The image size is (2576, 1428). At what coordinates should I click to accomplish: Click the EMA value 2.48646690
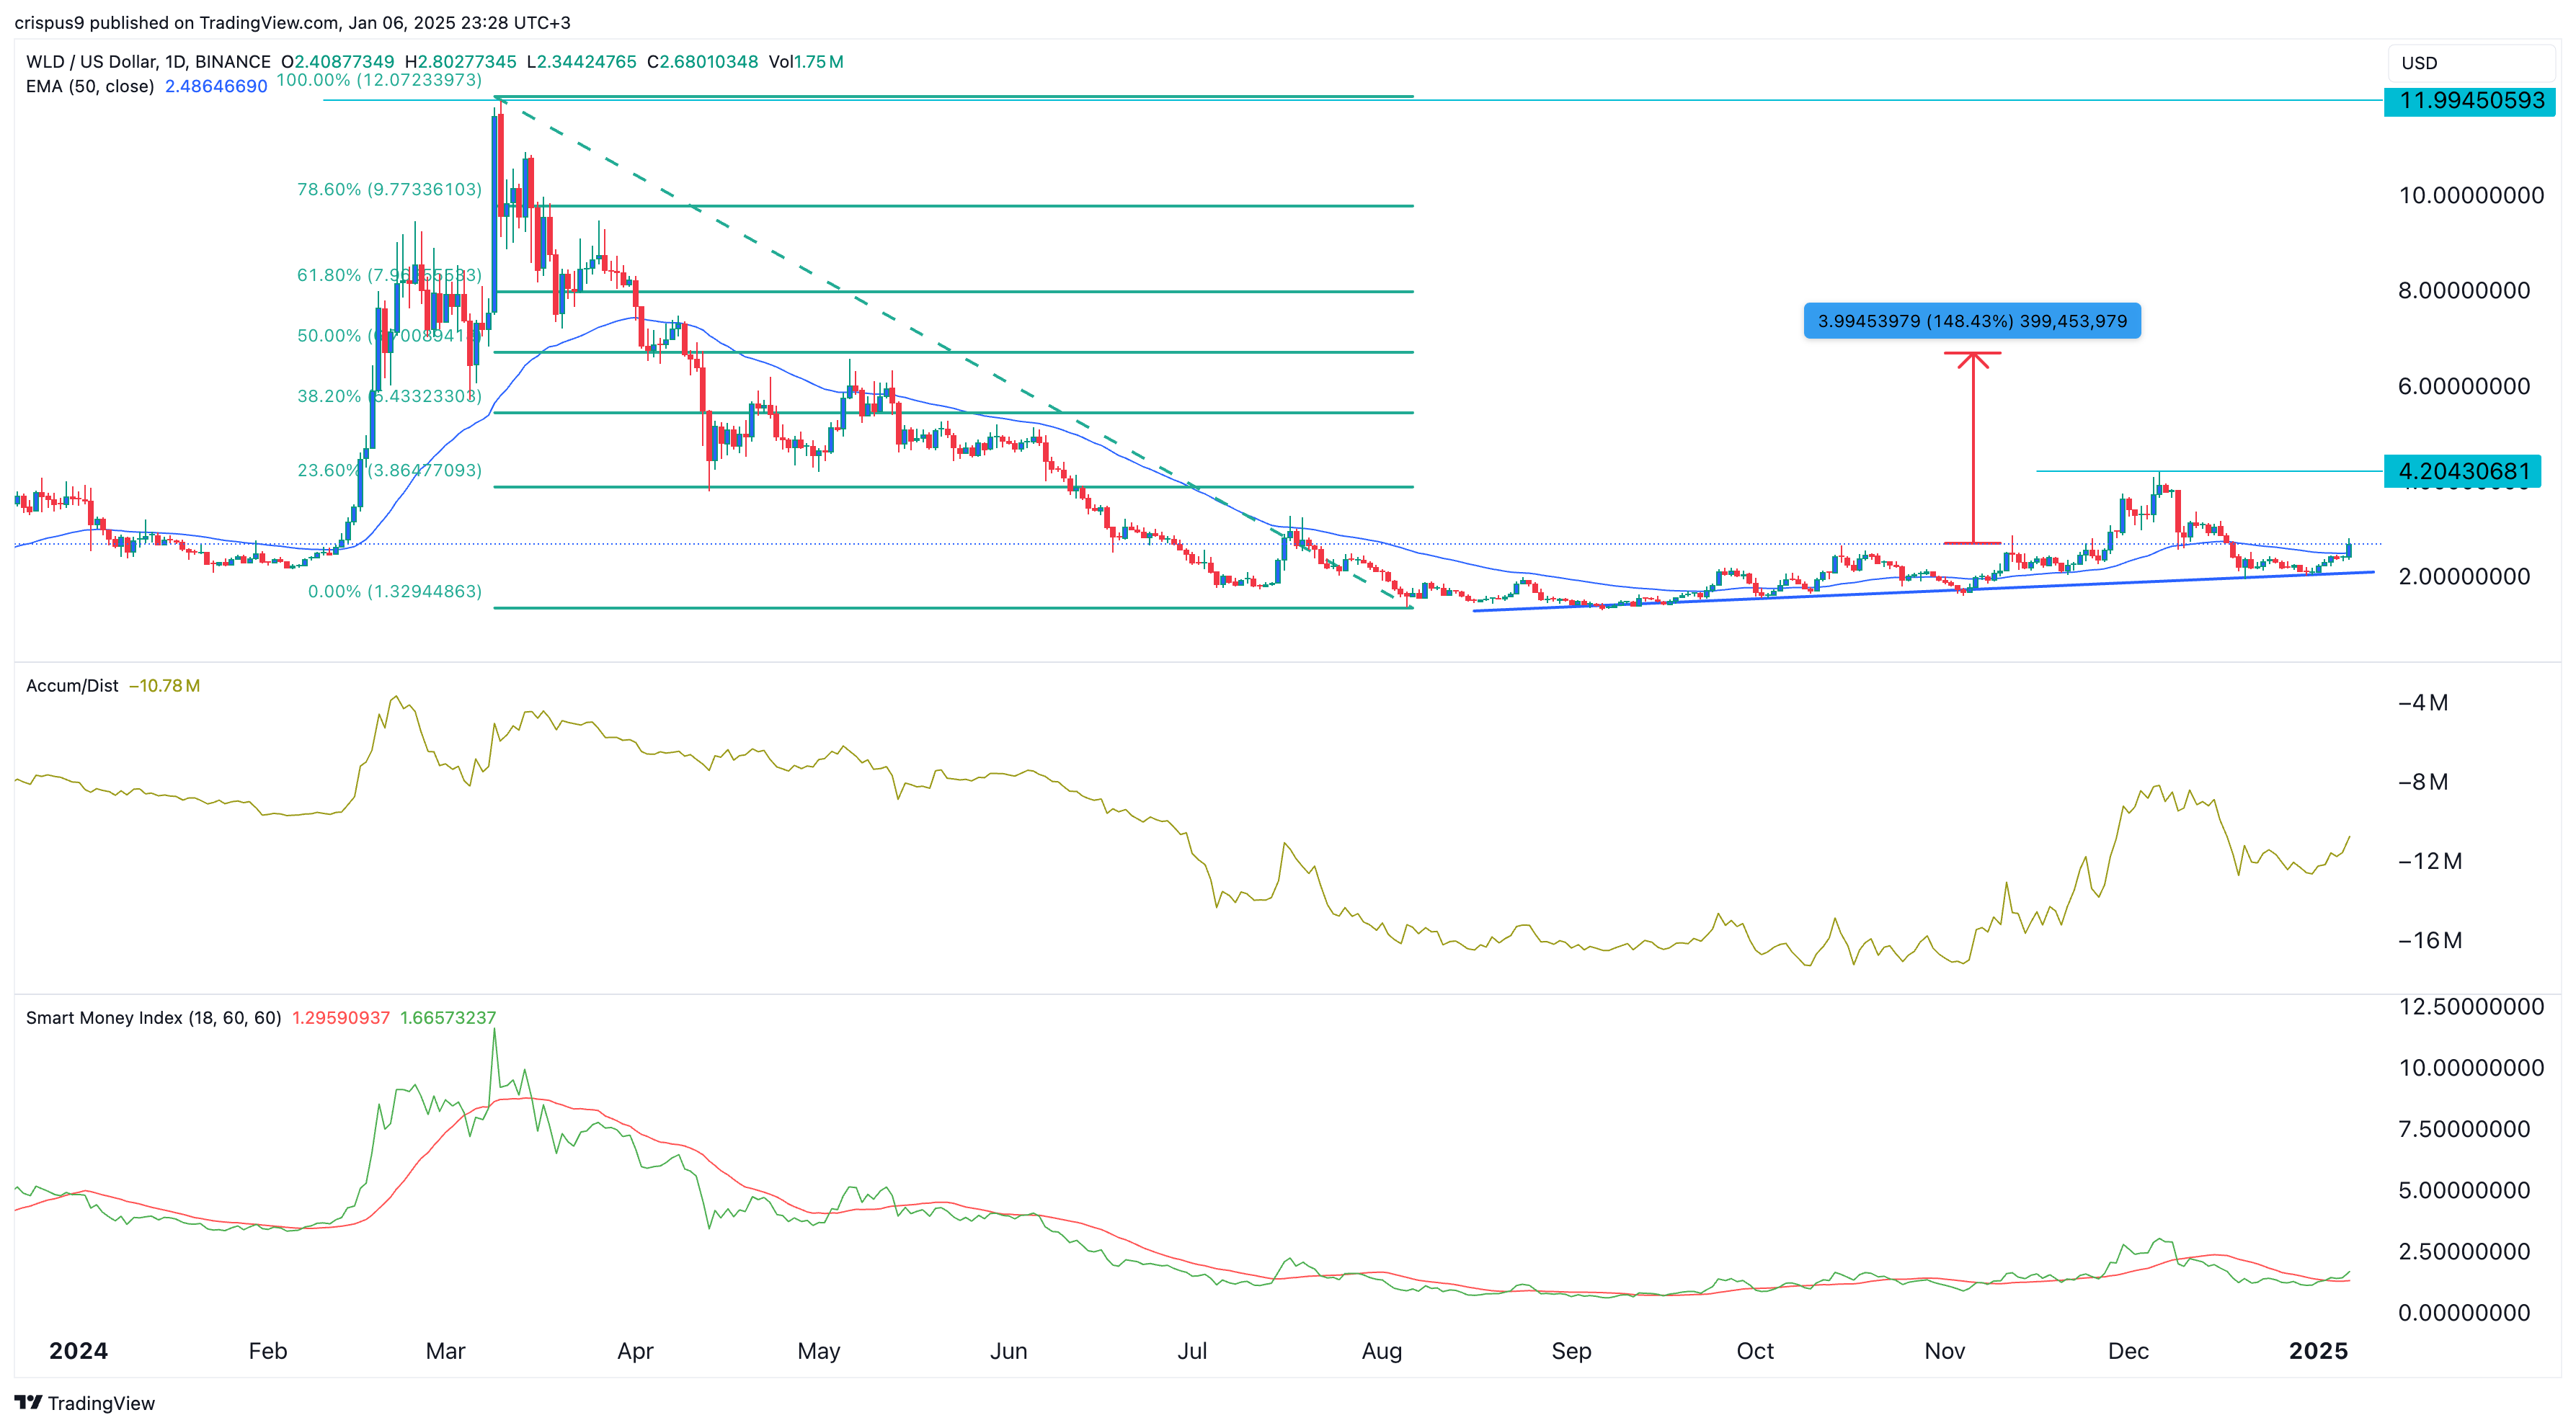pyautogui.click(x=216, y=86)
